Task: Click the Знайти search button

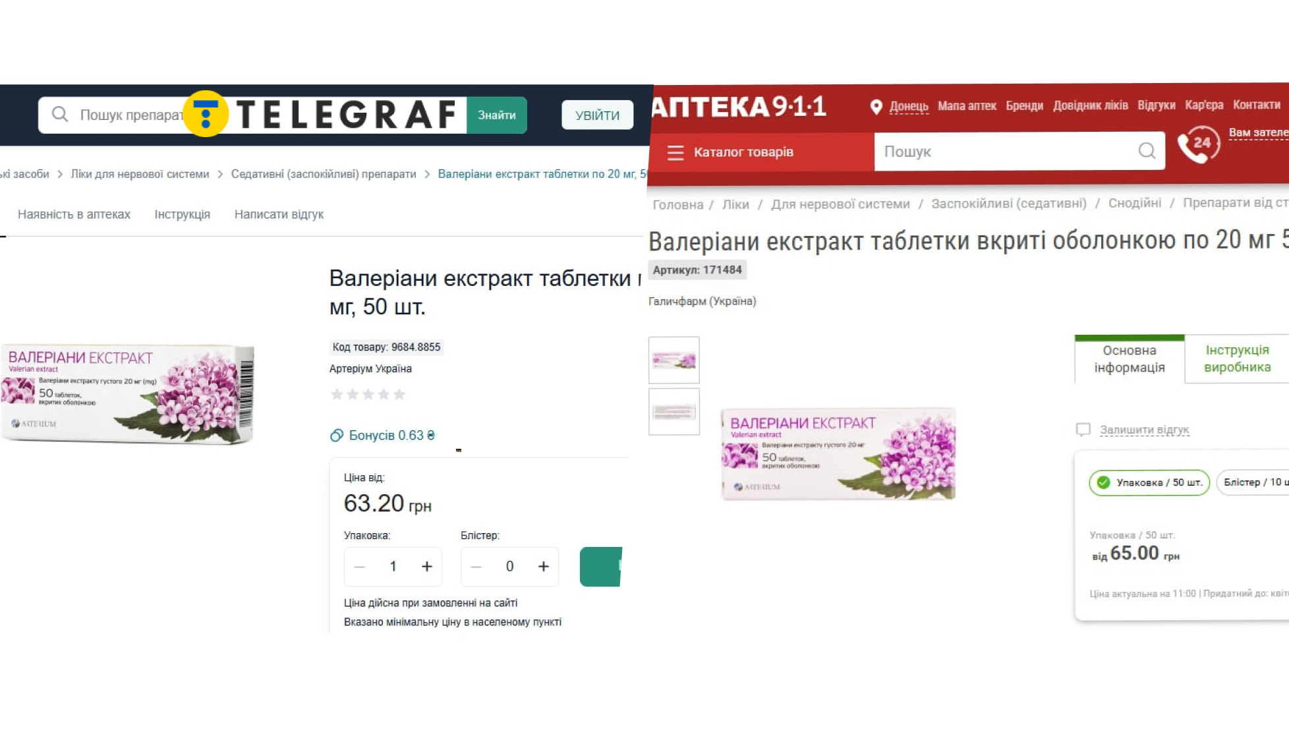Action: pyautogui.click(x=497, y=115)
